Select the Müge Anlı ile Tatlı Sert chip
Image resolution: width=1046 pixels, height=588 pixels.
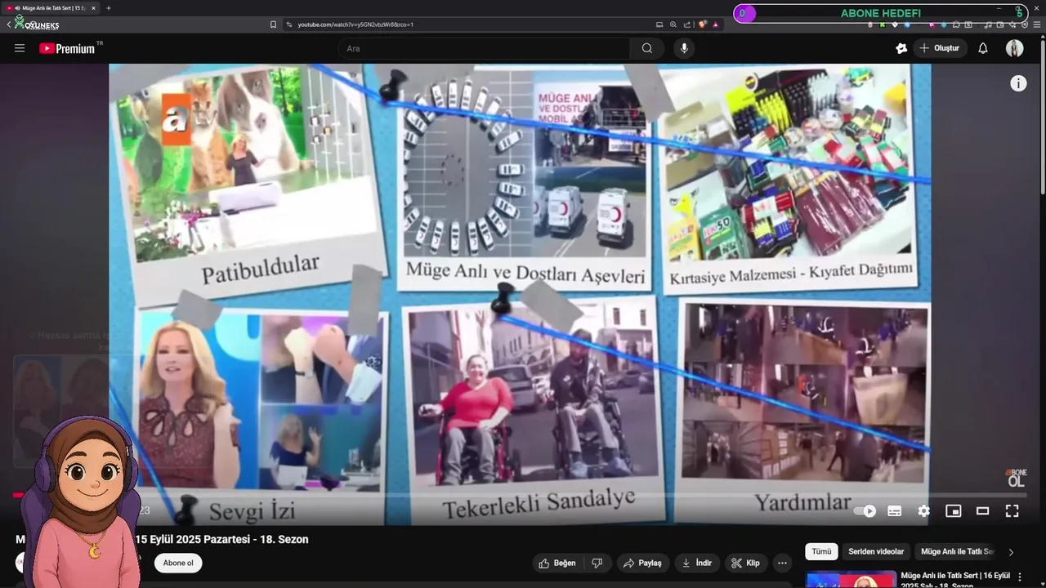(957, 551)
